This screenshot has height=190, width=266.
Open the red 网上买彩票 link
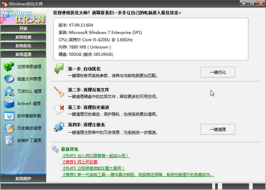80,162
